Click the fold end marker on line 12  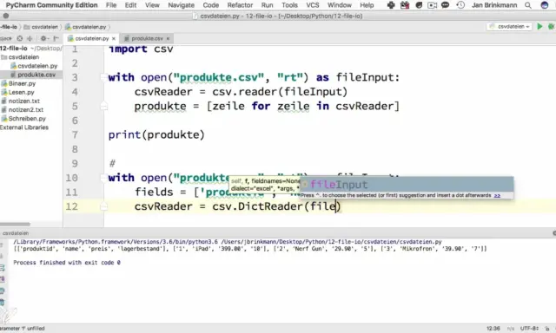click(x=103, y=206)
